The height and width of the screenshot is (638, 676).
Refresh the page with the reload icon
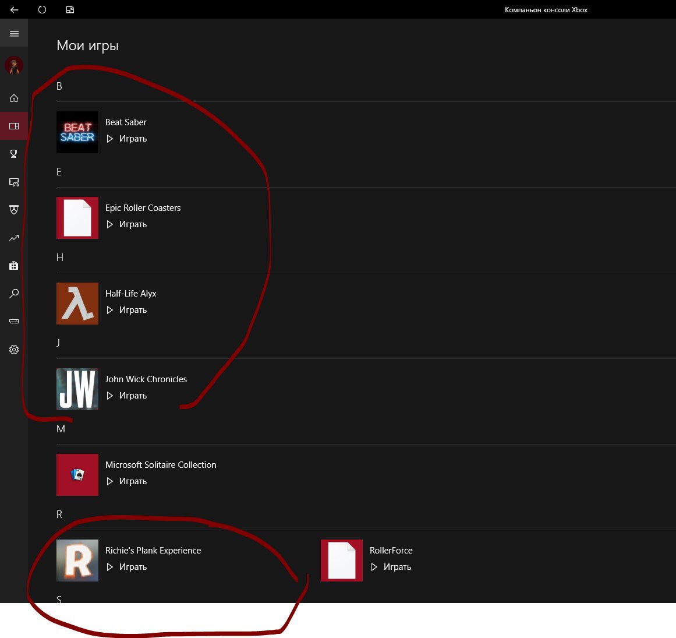pyautogui.click(x=43, y=9)
